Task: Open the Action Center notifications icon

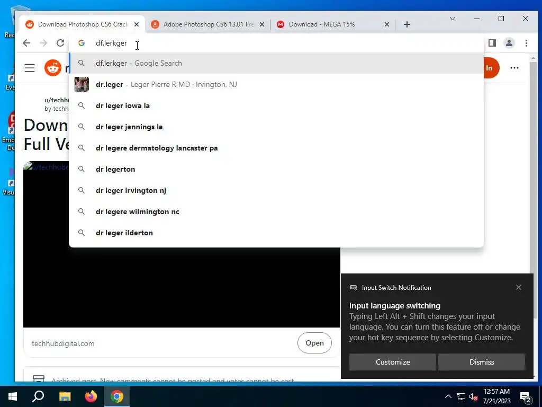Action: [x=526, y=397]
